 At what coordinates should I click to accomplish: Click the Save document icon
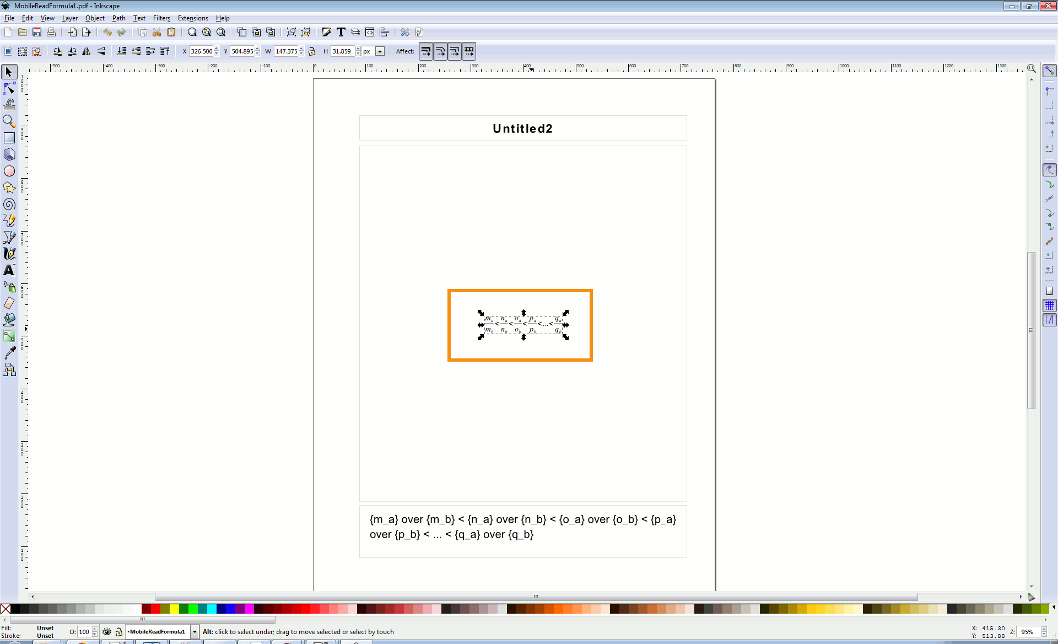pos(37,33)
